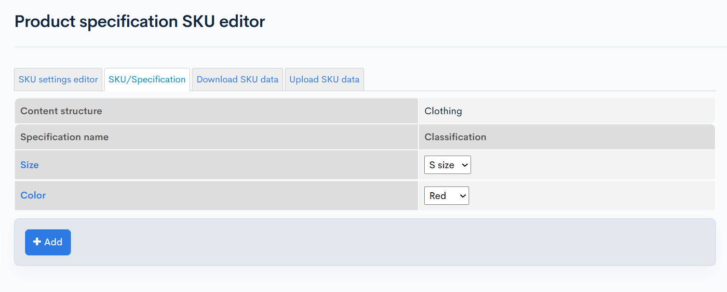Switch to the SKU/Specification tab

tap(147, 80)
